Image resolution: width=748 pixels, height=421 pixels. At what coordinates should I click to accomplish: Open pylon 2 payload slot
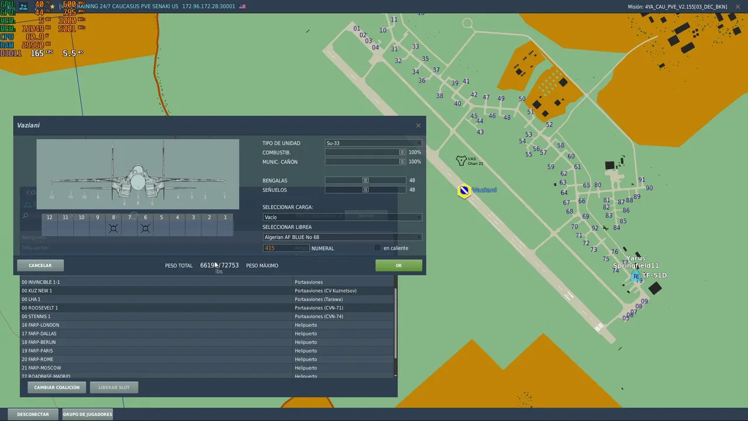[209, 225]
